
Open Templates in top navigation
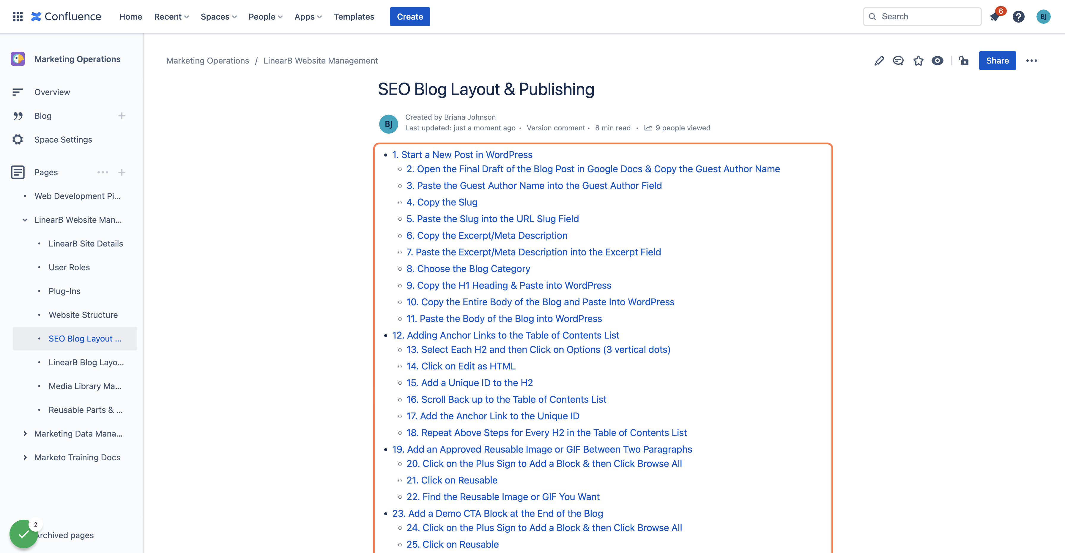click(x=354, y=17)
